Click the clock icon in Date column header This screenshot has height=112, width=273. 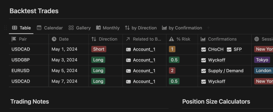[x=54, y=39]
